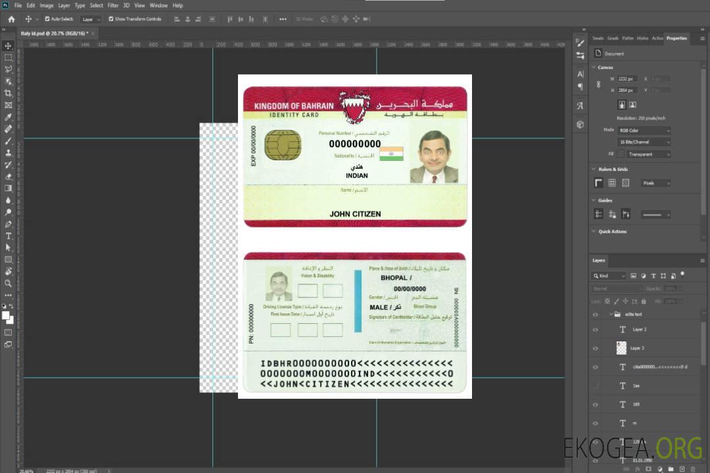This screenshot has height=473, width=710.
Task: Select the Rectangle shape tool
Action: [8, 259]
